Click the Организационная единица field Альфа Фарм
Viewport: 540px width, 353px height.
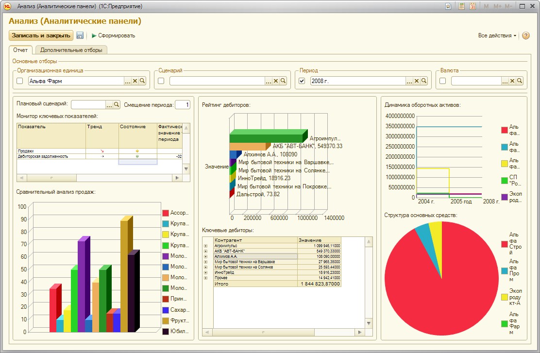[76, 81]
